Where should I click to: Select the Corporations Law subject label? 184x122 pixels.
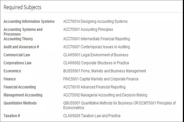[17, 63]
